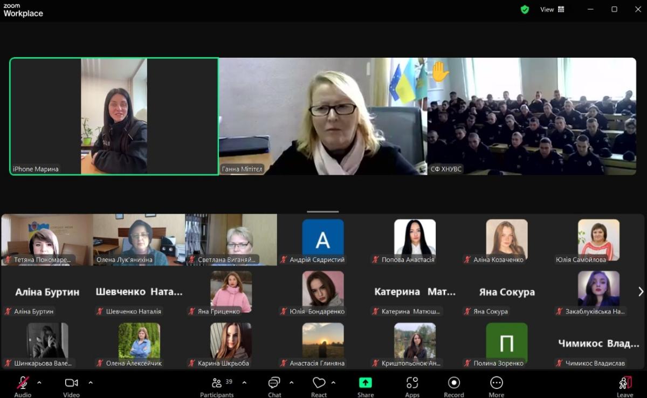Viewport: 647px width, 398px height.
Task: Start camera with the Video button
Action: pyautogui.click(x=71, y=386)
